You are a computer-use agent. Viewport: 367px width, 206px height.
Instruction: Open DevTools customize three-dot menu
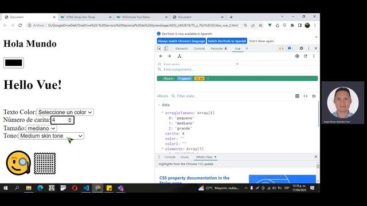tap(309, 48)
